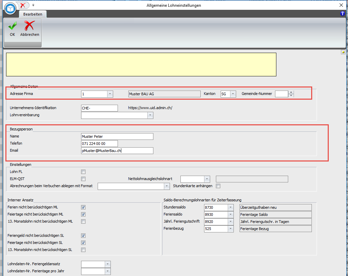348x276 pixels.
Task: Click the red X quick access icon
Action: pos(23,5)
